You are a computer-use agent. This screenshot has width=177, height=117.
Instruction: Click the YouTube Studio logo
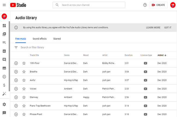[x=18, y=5]
